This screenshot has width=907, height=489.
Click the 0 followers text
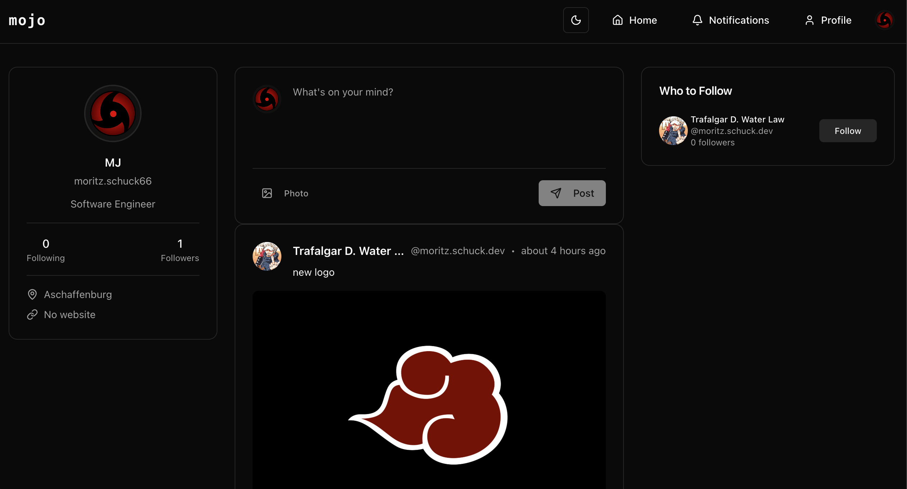(713, 142)
